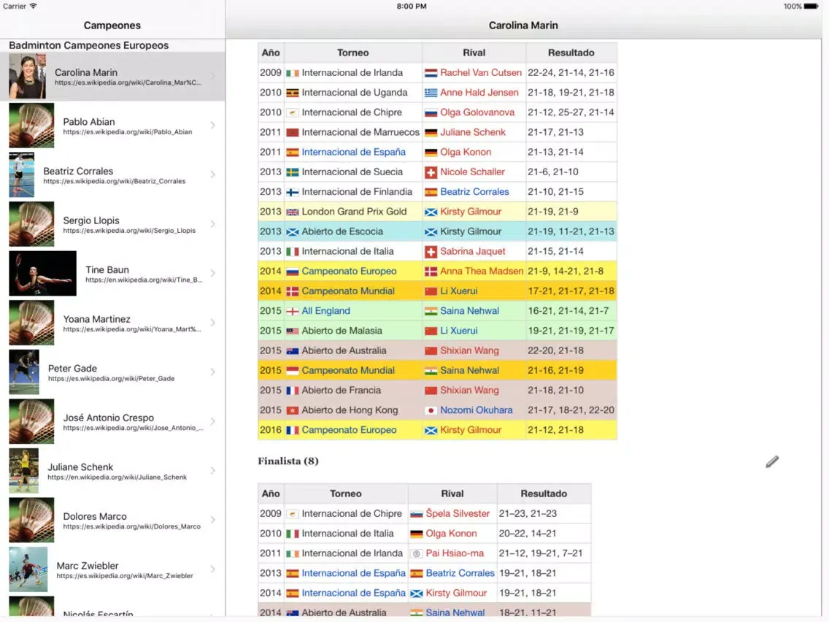This screenshot has width=829, height=622.
Task: Select Peter Gade in the list
Action: point(112,372)
